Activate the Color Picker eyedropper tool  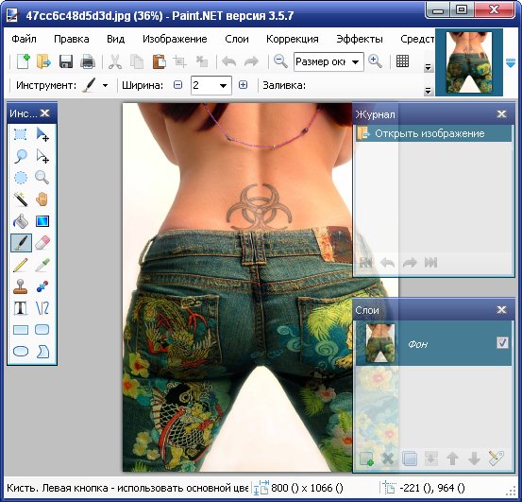pyautogui.click(x=42, y=265)
